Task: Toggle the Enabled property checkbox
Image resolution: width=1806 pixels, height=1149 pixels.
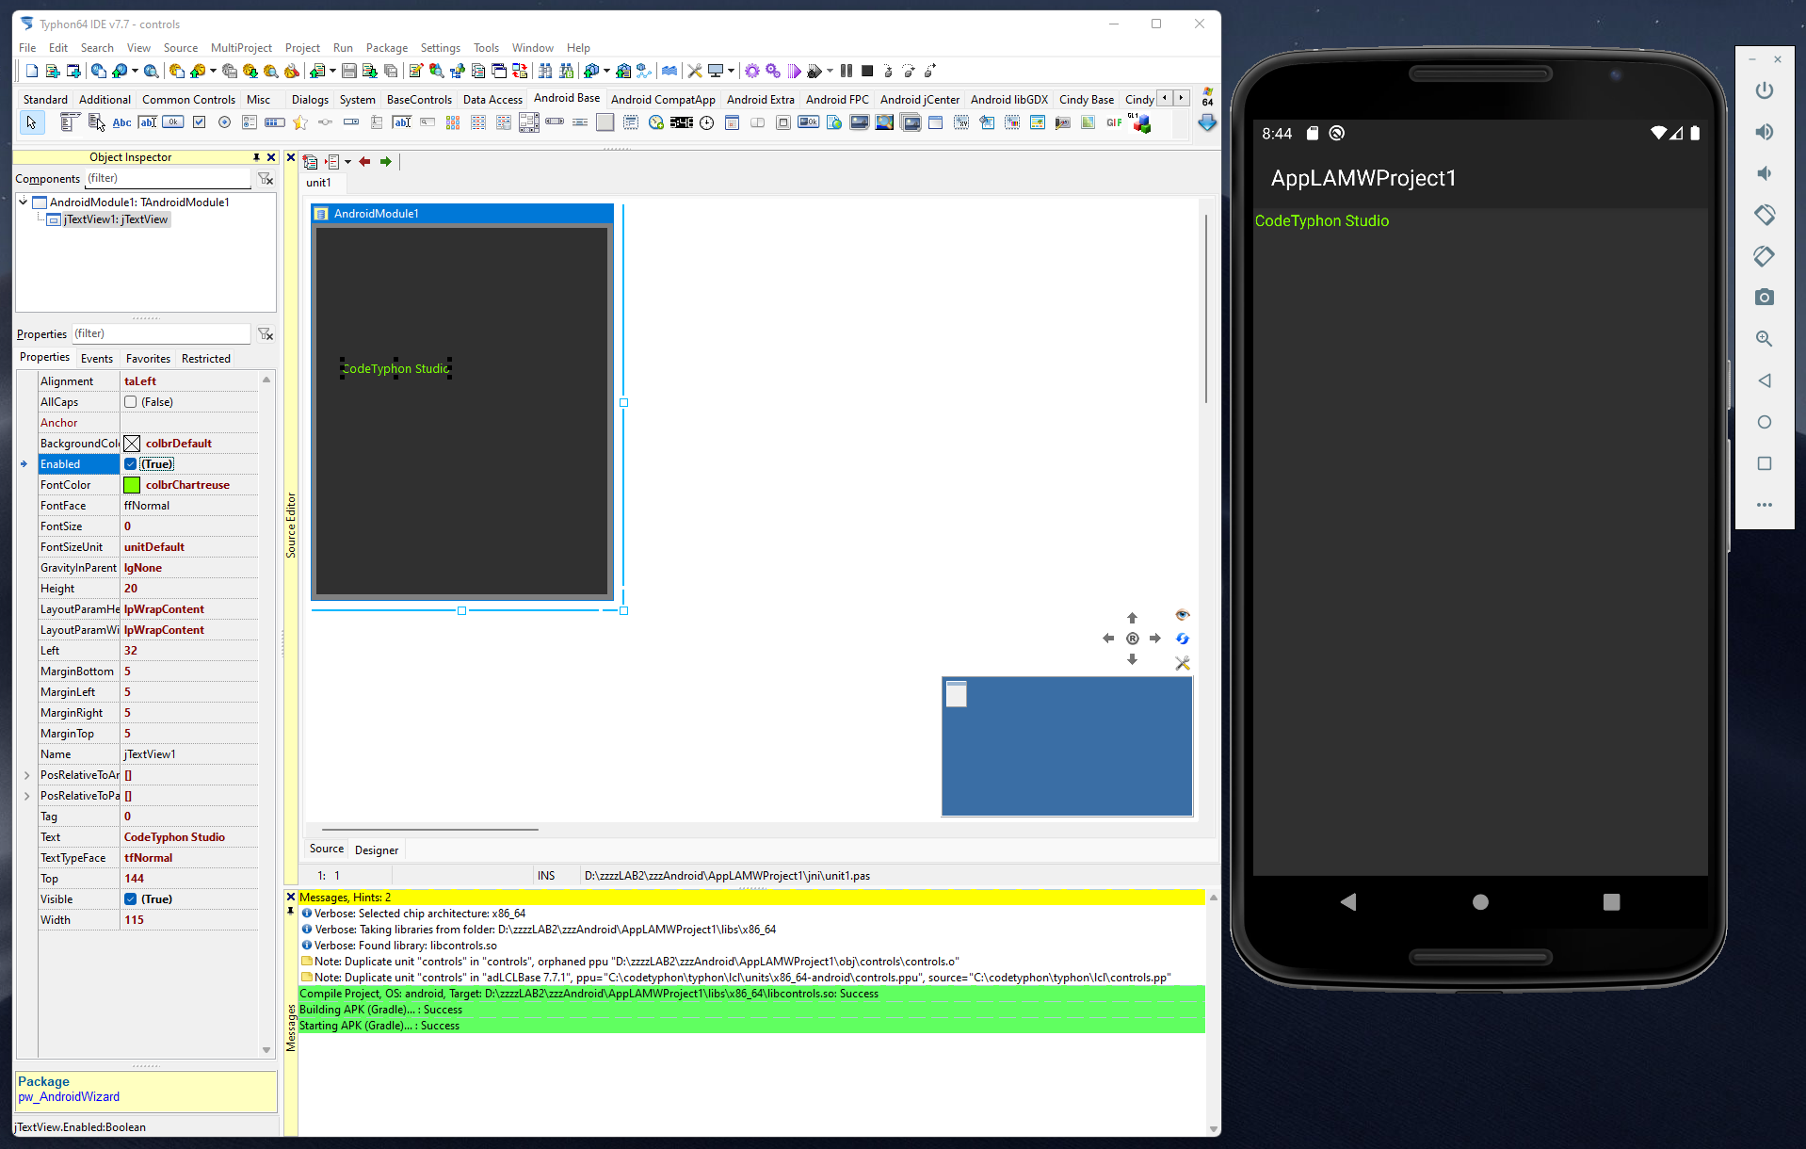Action: click(130, 464)
